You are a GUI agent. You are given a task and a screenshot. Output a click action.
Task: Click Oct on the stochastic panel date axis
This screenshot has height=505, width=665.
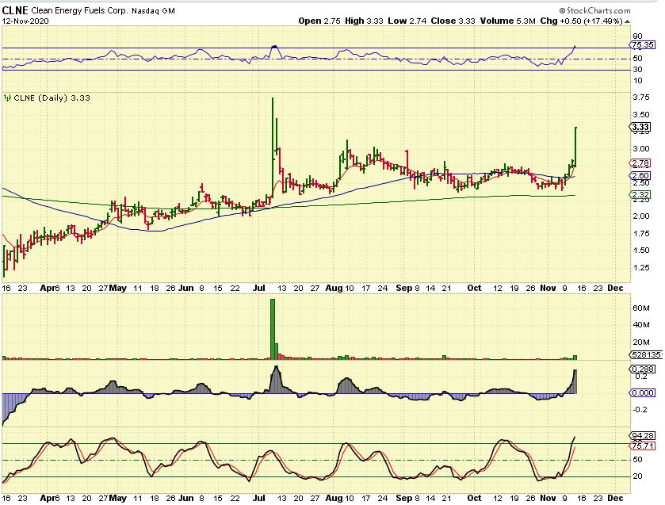(474, 498)
